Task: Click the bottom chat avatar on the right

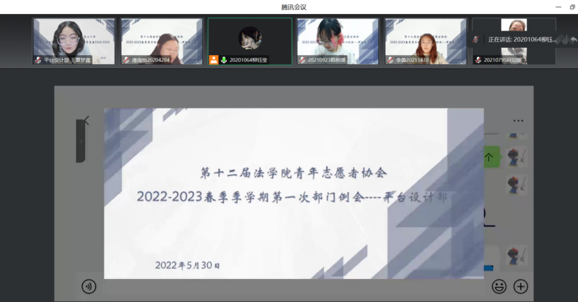Action: pos(516,255)
